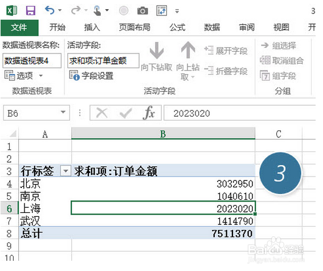Click 组字段 group field
The height and width of the screenshot is (271, 323).
point(278,76)
